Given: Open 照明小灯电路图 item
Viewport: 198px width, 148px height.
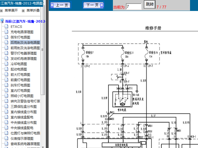Looking at the screenshot, I should 22,96.
